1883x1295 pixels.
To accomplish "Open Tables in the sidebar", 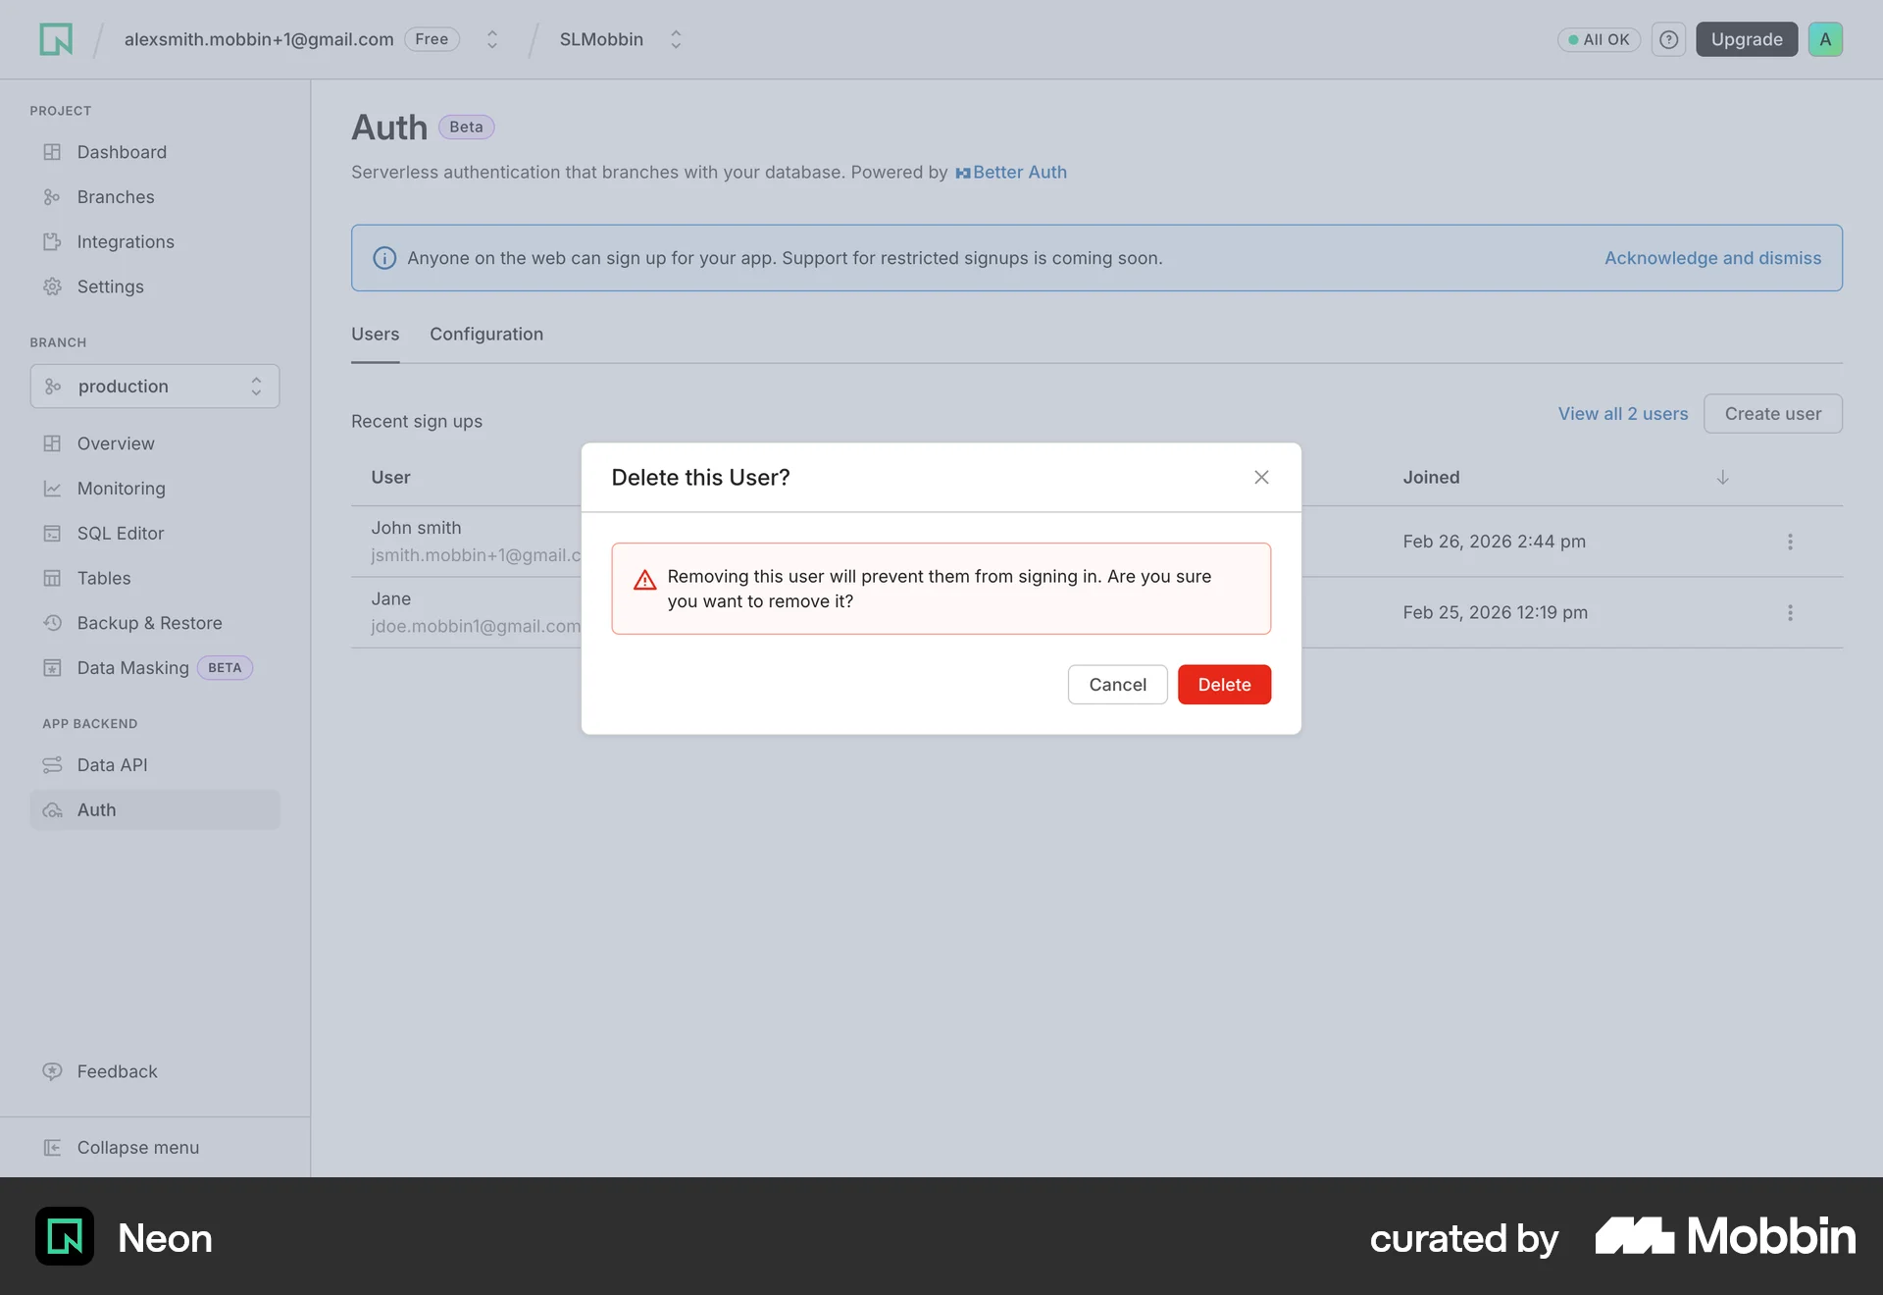I will pyautogui.click(x=155, y=578).
